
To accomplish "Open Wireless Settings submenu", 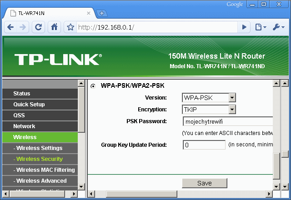I will [40, 148].
